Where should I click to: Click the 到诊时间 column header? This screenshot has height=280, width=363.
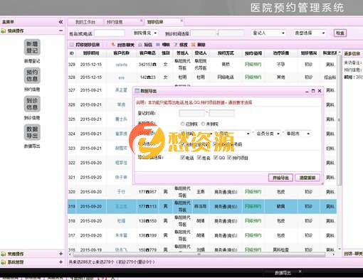91,53
